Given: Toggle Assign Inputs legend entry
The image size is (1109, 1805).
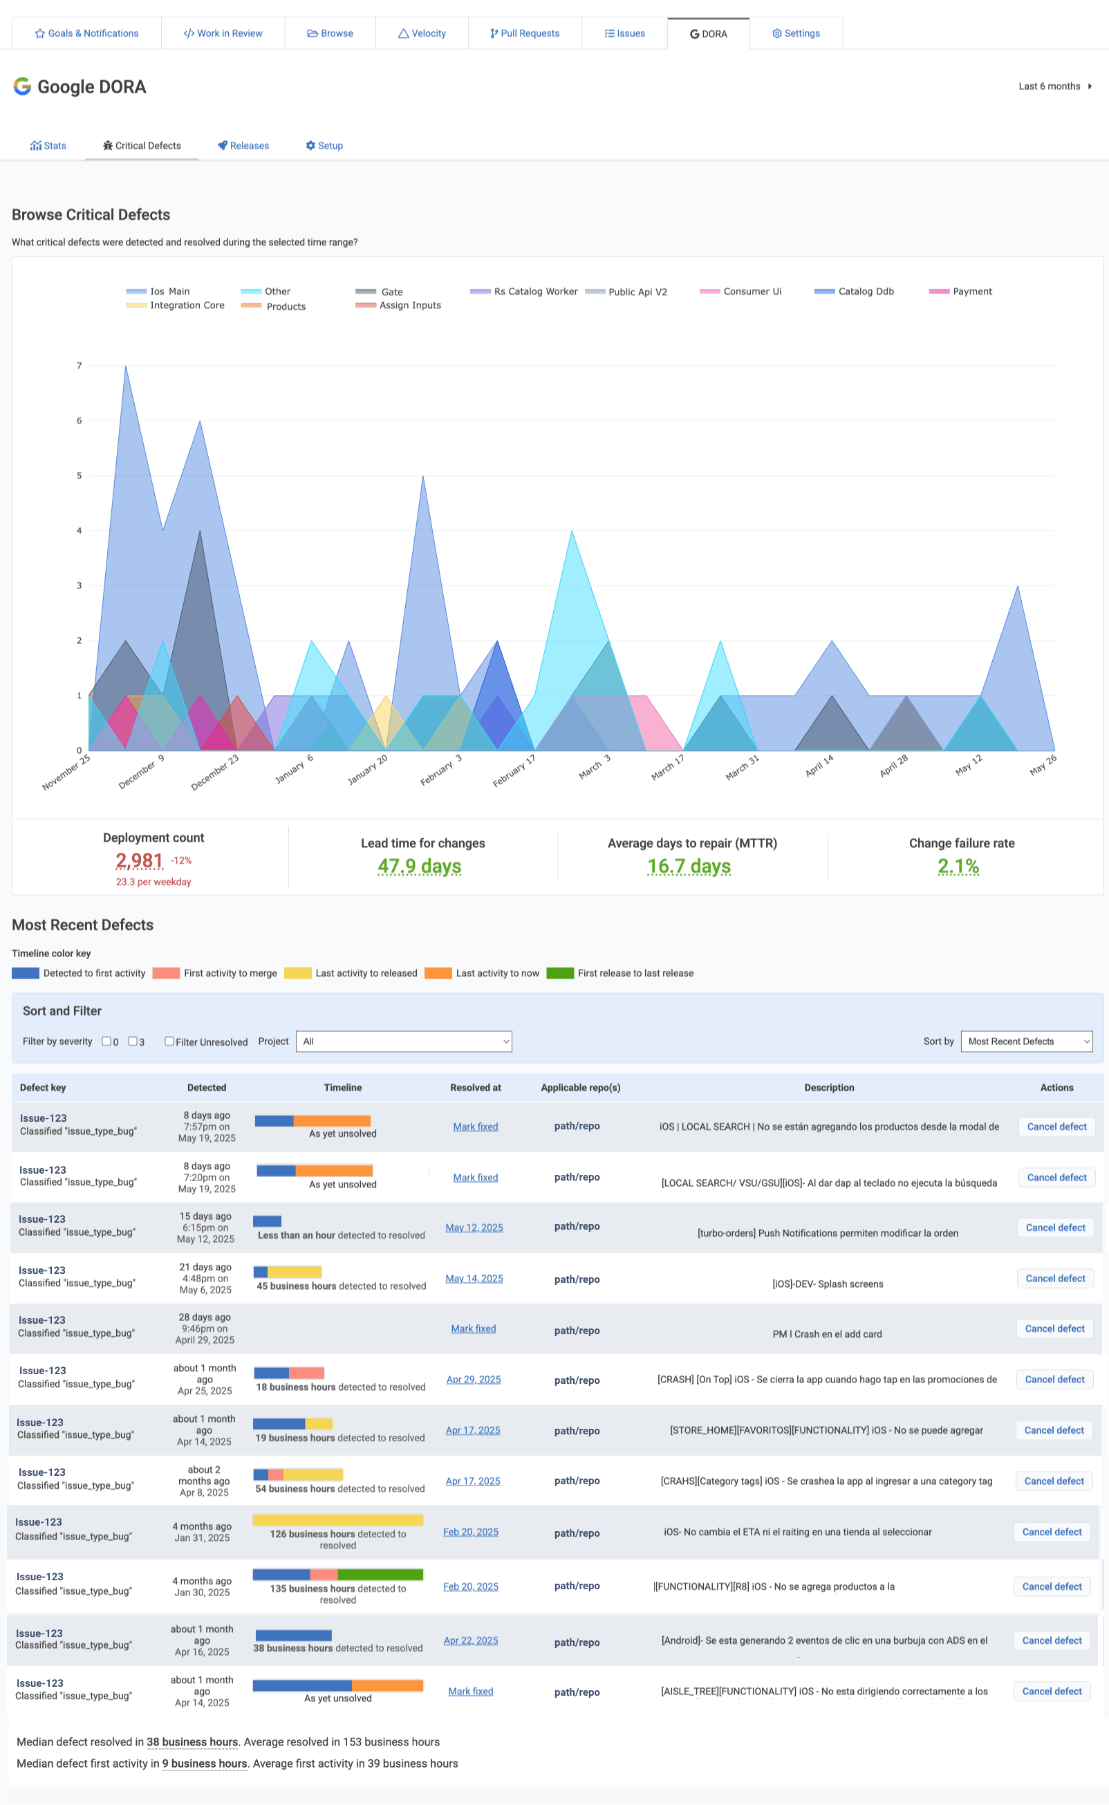Looking at the screenshot, I should click(x=398, y=306).
